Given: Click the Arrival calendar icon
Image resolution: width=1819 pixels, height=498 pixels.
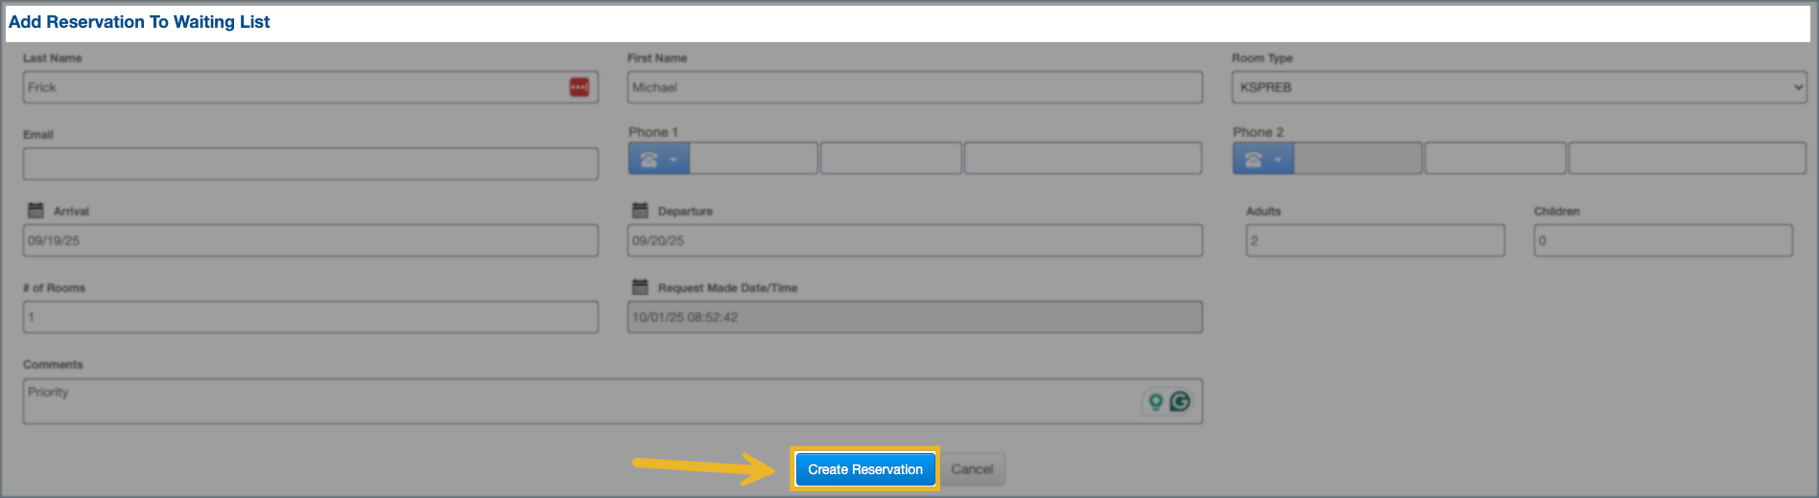Looking at the screenshot, I should pyautogui.click(x=35, y=210).
